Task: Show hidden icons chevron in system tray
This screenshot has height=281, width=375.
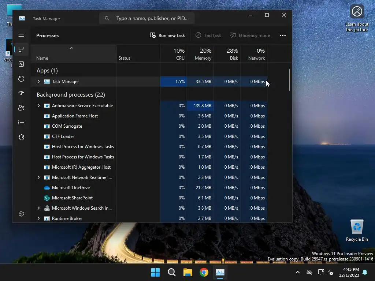Action: (298, 272)
